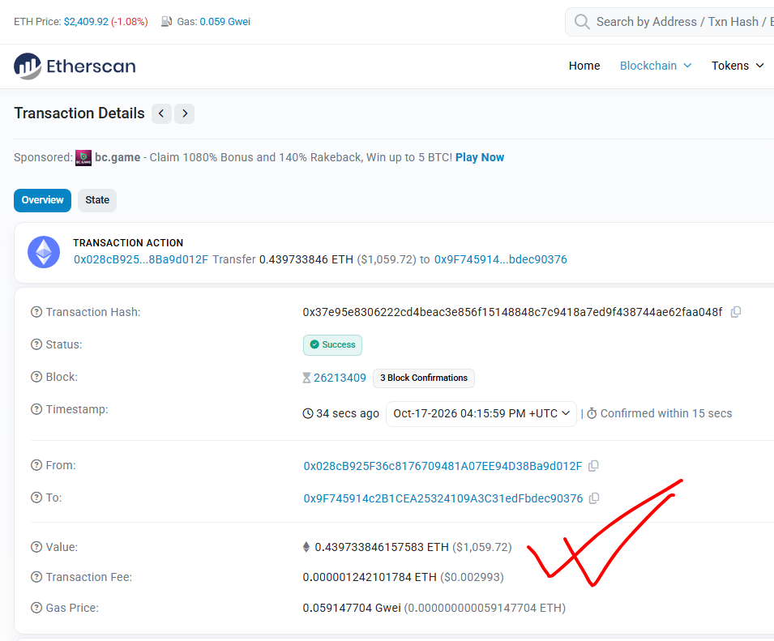Open the Tokens dropdown menu
This screenshot has width=774, height=641.
coord(738,66)
